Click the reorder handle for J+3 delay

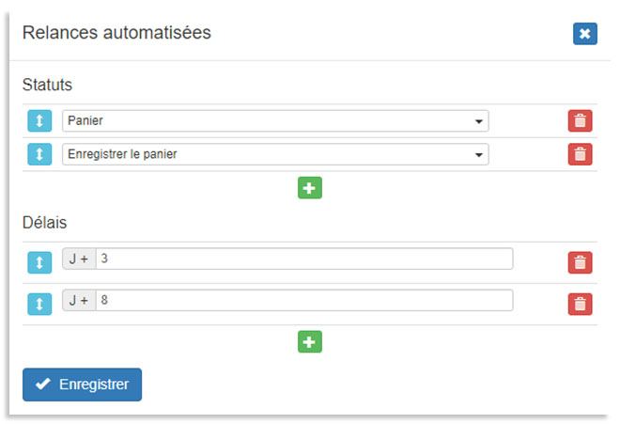click(x=39, y=262)
